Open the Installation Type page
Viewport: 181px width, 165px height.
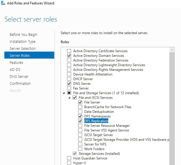coord(22,42)
